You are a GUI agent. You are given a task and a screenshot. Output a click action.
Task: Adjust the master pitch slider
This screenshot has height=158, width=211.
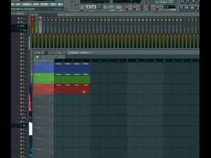click(x=76, y=5)
